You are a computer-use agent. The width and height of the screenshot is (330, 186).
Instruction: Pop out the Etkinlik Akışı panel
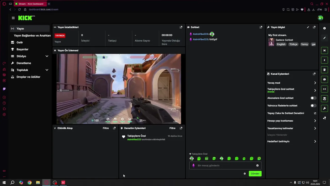114,128
